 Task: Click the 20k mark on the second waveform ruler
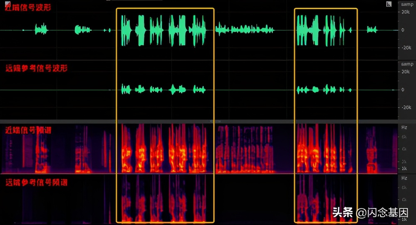click(405, 72)
